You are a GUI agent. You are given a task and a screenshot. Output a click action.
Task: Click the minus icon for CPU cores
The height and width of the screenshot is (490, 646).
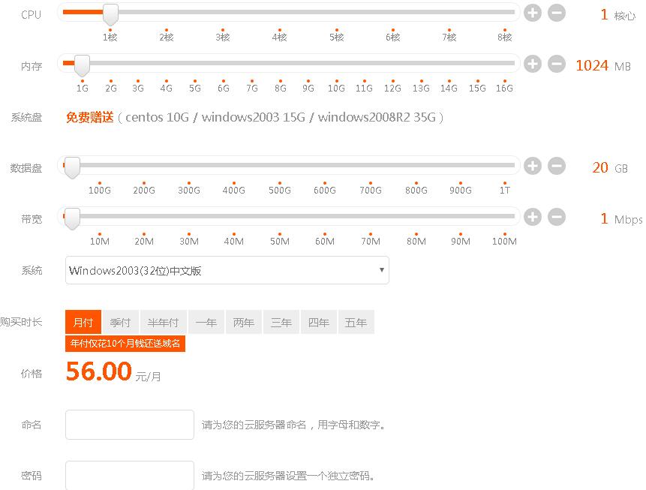(556, 13)
